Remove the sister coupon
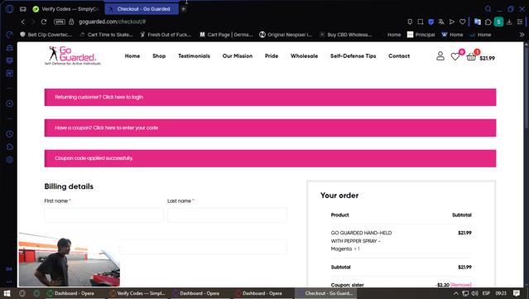This screenshot has width=529, height=299. (461, 285)
